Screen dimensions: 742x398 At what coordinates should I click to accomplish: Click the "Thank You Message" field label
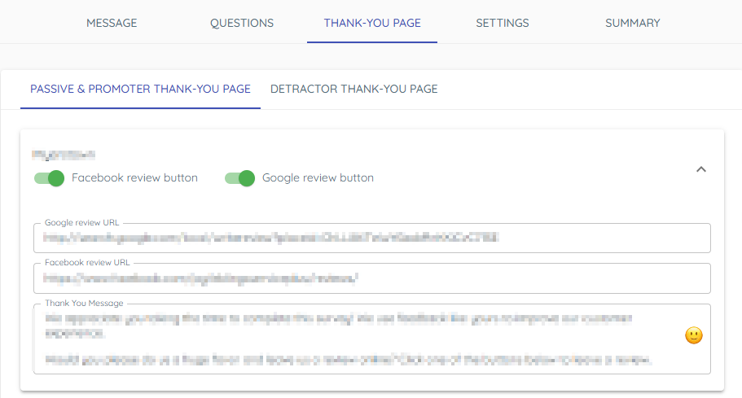84,304
